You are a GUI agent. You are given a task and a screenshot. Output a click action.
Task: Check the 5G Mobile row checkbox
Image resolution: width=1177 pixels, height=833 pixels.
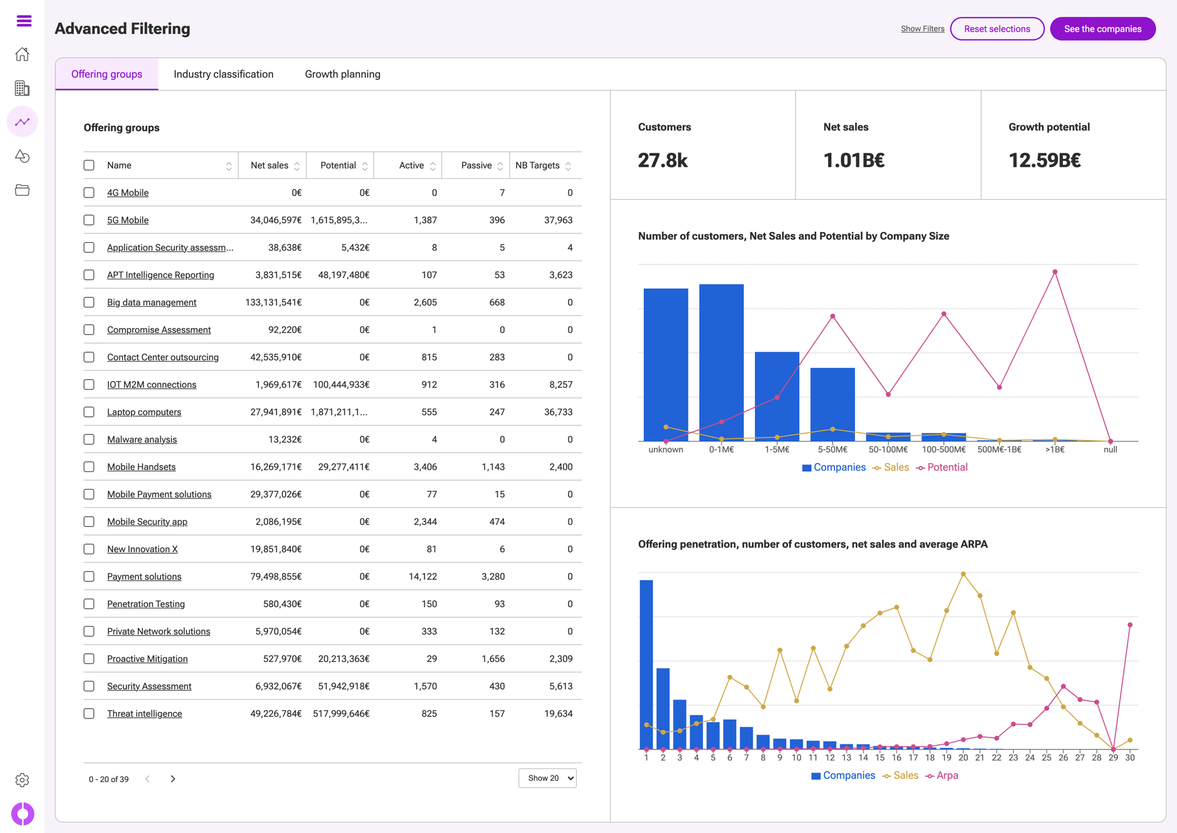[x=89, y=220]
